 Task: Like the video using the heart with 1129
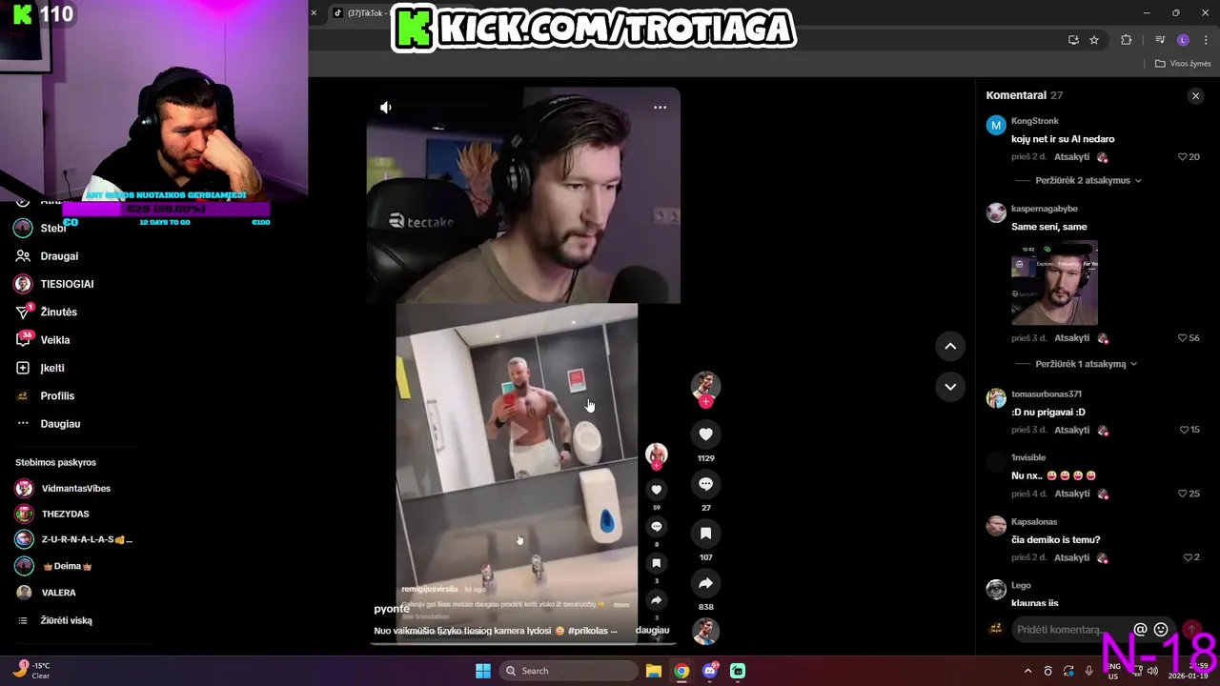click(705, 434)
